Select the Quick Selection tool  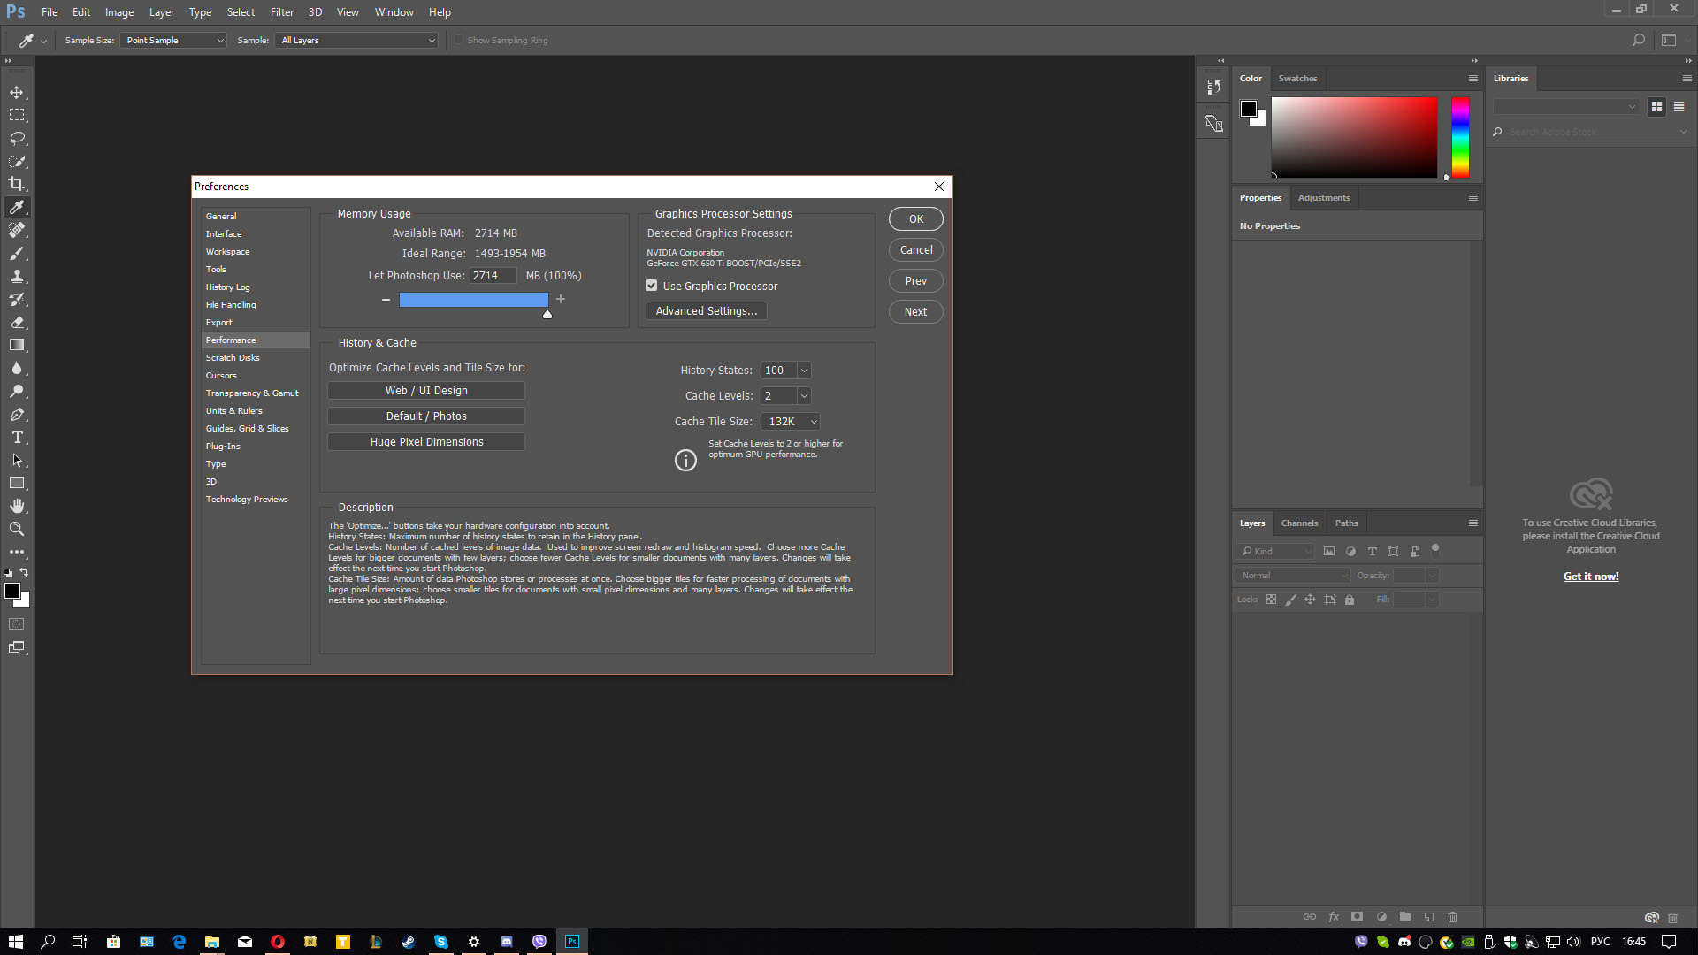click(17, 161)
